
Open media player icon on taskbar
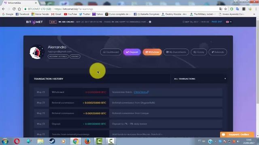[64, 141]
